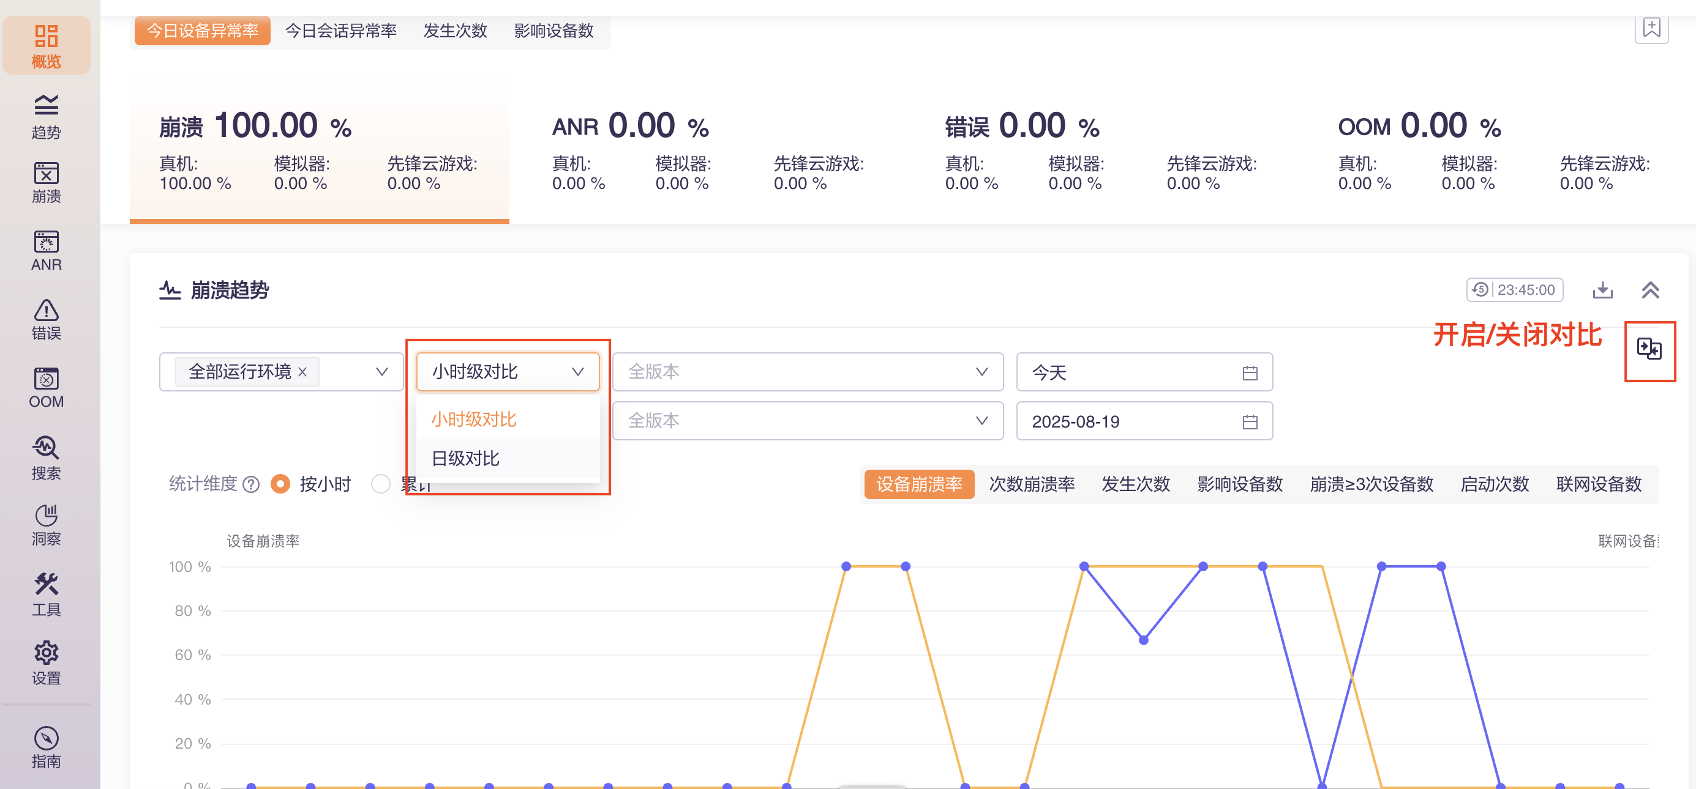Image resolution: width=1696 pixels, height=789 pixels.
Task: Click the download icon in 崩溃趋势 header
Action: [1602, 290]
